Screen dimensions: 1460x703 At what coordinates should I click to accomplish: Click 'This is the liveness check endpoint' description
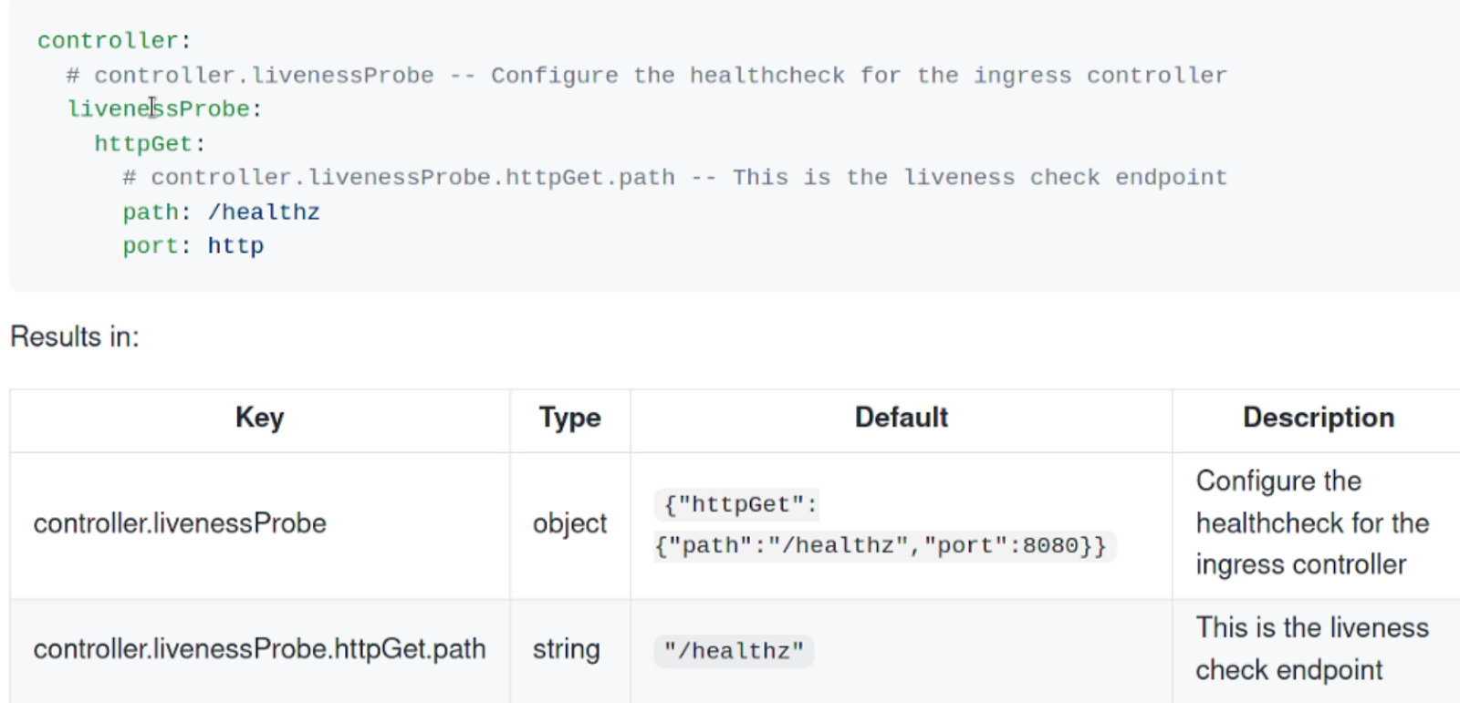click(1311, 648)
